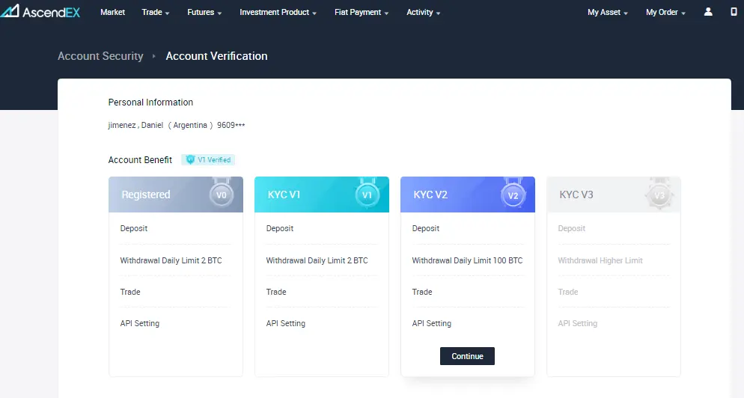Image resolution: width=744 pixels, height=398 pixels.
Task: Select the Registered card header
Action: coord(176,195)
